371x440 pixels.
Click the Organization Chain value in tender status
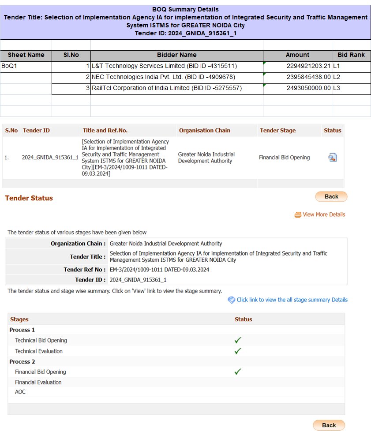(x=166, y=244)
